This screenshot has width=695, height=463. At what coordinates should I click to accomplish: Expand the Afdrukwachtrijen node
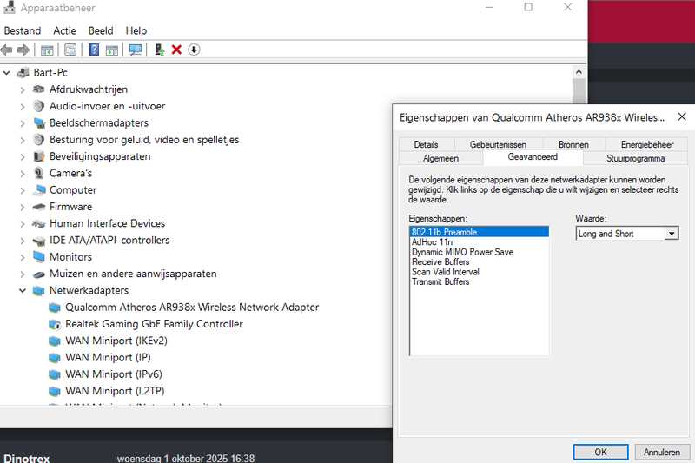tap(23, 90)
